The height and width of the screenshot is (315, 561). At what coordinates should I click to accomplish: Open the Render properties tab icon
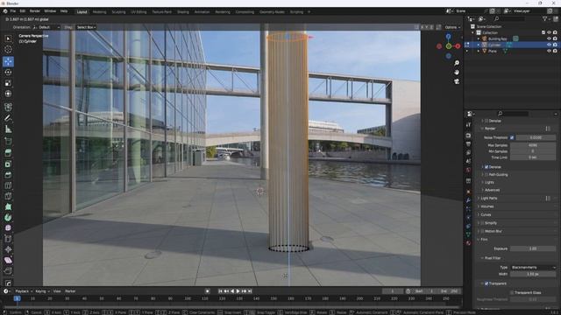coord(468,136)
